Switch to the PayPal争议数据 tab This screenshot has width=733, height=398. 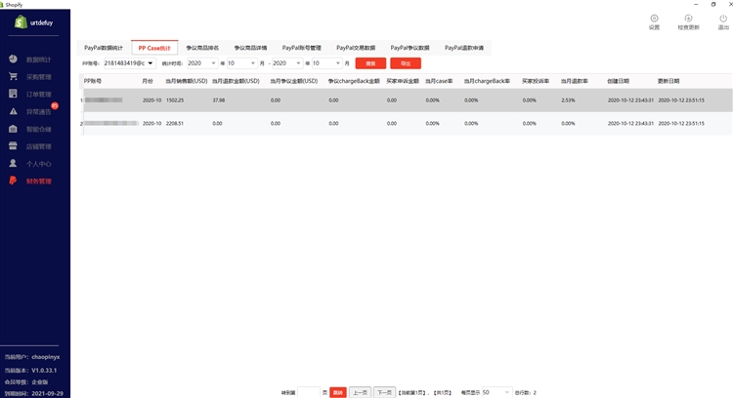click(x=410, y=48)
